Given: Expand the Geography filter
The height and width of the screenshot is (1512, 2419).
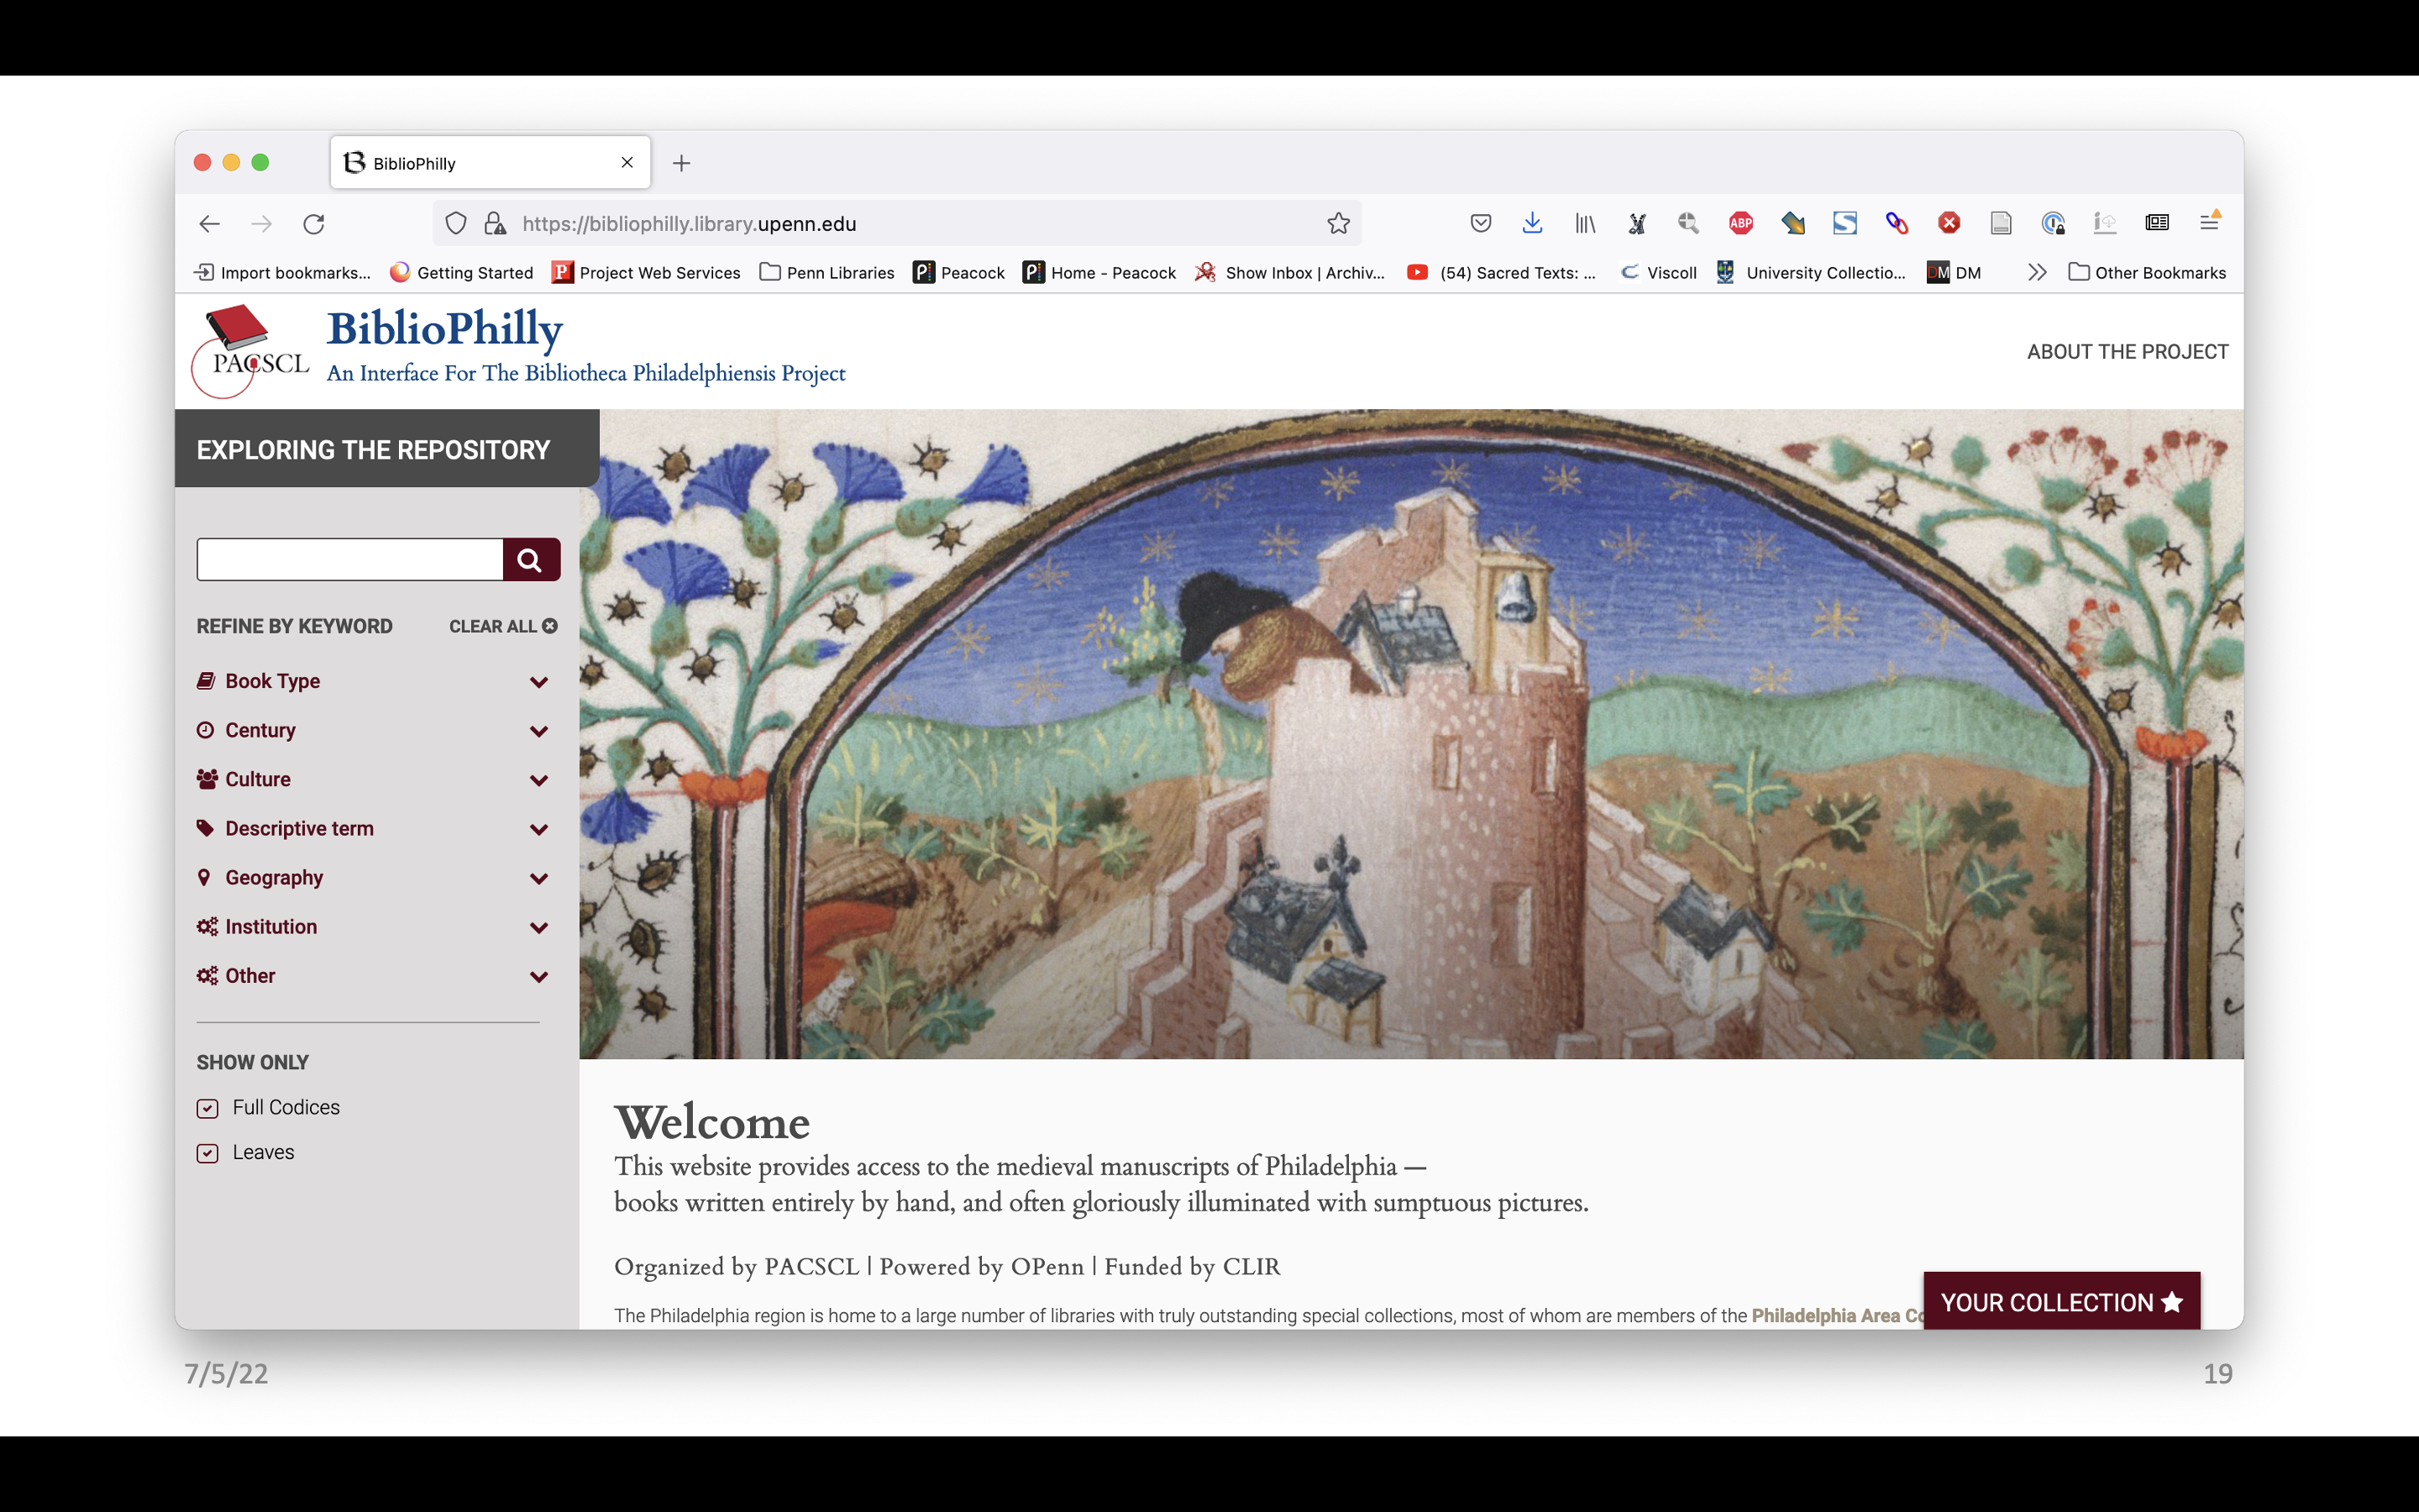Looking at the screenshot, I should point(373,878).
